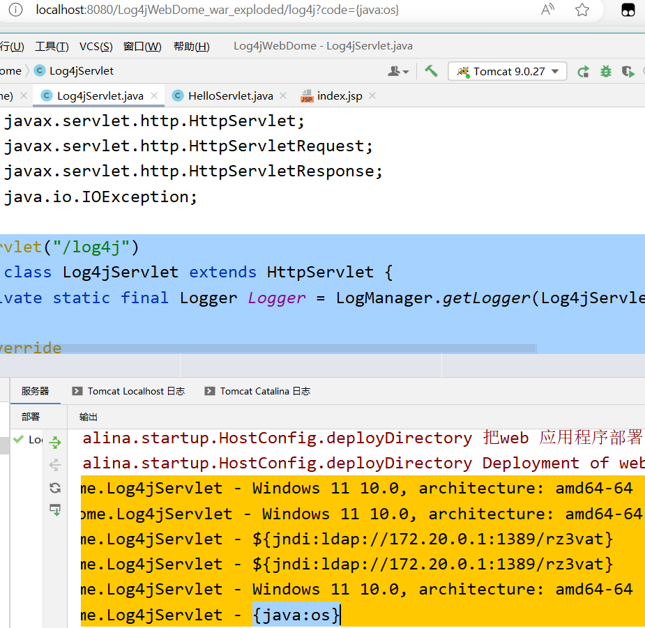Open the Tomcat Localhost 日志 tab

129,391
